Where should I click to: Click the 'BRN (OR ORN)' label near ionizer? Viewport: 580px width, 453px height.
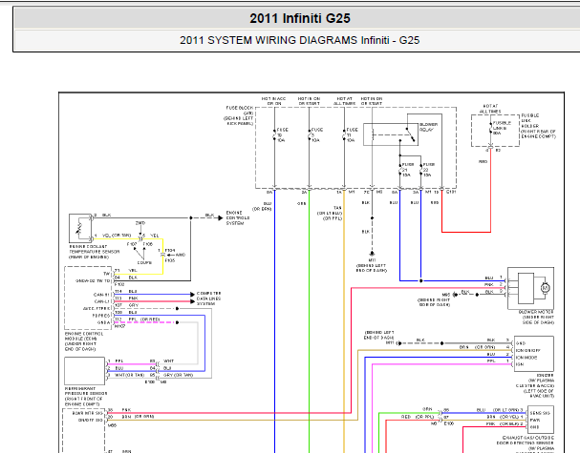[477, 347]
